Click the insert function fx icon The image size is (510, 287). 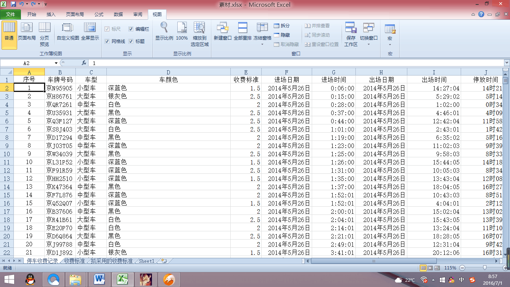[84, 63]
